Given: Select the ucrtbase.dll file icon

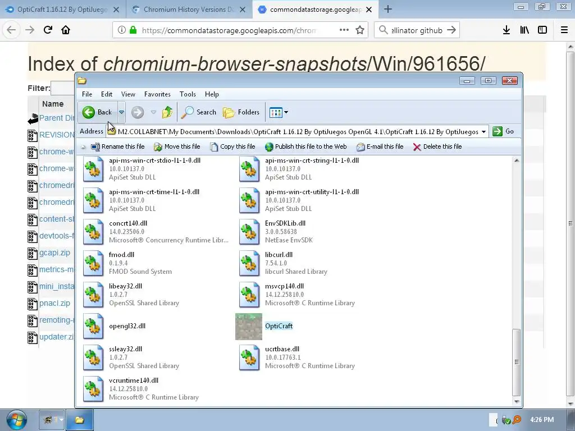Looking at the screenshot, I should pos(249,357).
